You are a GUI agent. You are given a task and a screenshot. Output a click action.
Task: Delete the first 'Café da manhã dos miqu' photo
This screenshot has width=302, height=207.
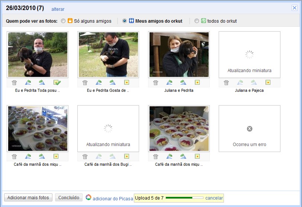click(x=14, y=156)
